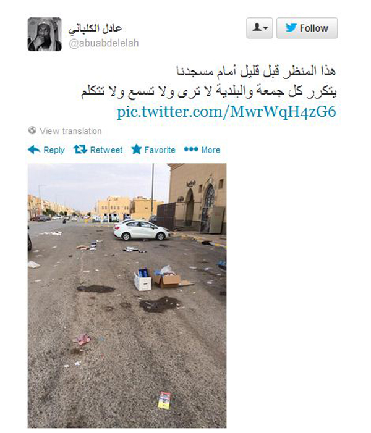Click the Twitter bird logo icon
Viewport: 371px width, 433px height.
[291, 28]
